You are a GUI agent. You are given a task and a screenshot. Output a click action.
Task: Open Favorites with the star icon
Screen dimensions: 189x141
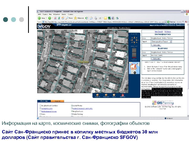75,18
